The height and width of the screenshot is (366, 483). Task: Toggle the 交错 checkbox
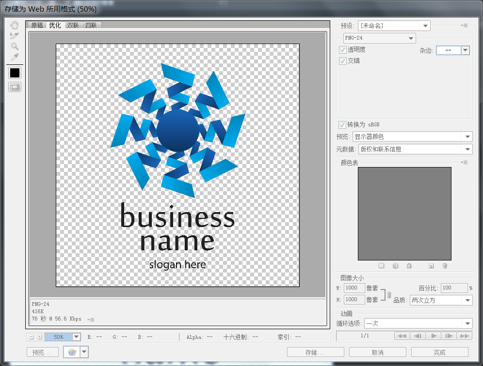pyautogui.click(x=343, y=61)
